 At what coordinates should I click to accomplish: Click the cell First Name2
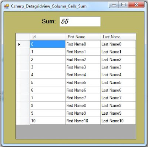tap(83, 60)
